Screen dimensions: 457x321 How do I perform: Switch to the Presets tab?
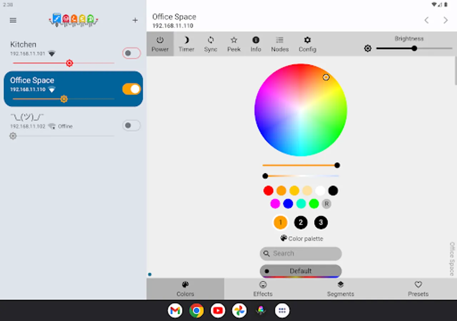point(418,289)
